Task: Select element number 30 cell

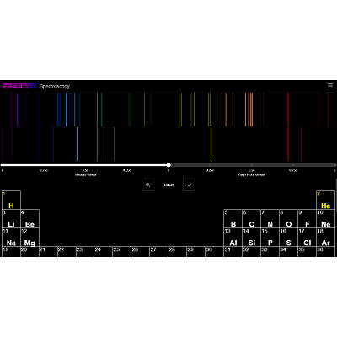Action: (214, 252)
